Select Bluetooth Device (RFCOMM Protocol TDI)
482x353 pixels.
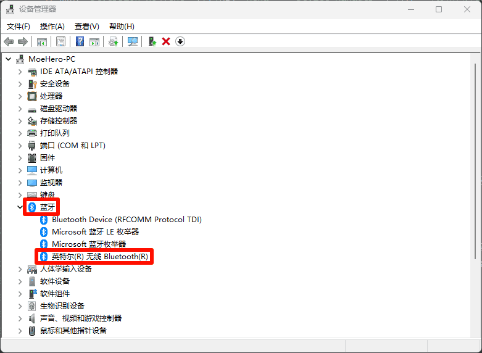(127, 220)
